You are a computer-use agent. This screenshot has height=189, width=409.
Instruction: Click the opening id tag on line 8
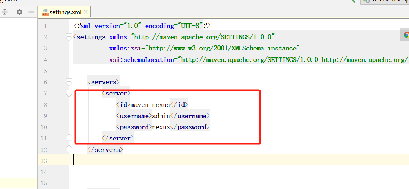pos(123,105)
